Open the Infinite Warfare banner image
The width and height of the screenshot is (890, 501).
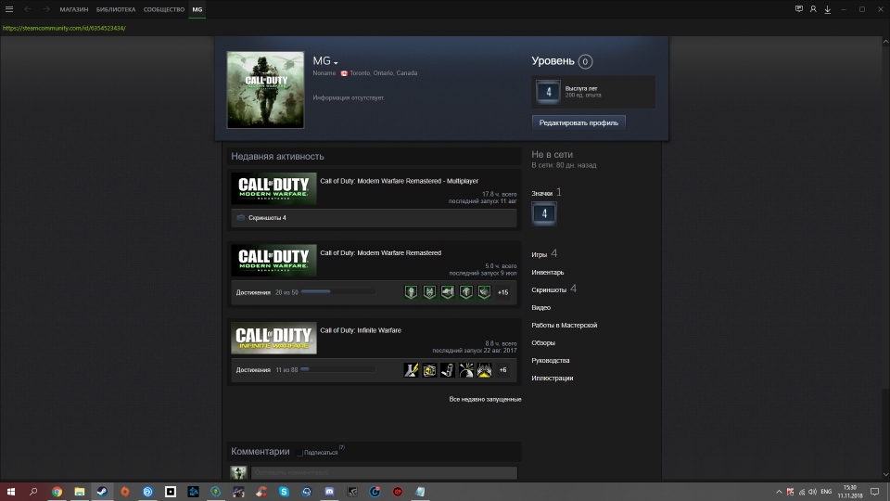coord(273,338)
